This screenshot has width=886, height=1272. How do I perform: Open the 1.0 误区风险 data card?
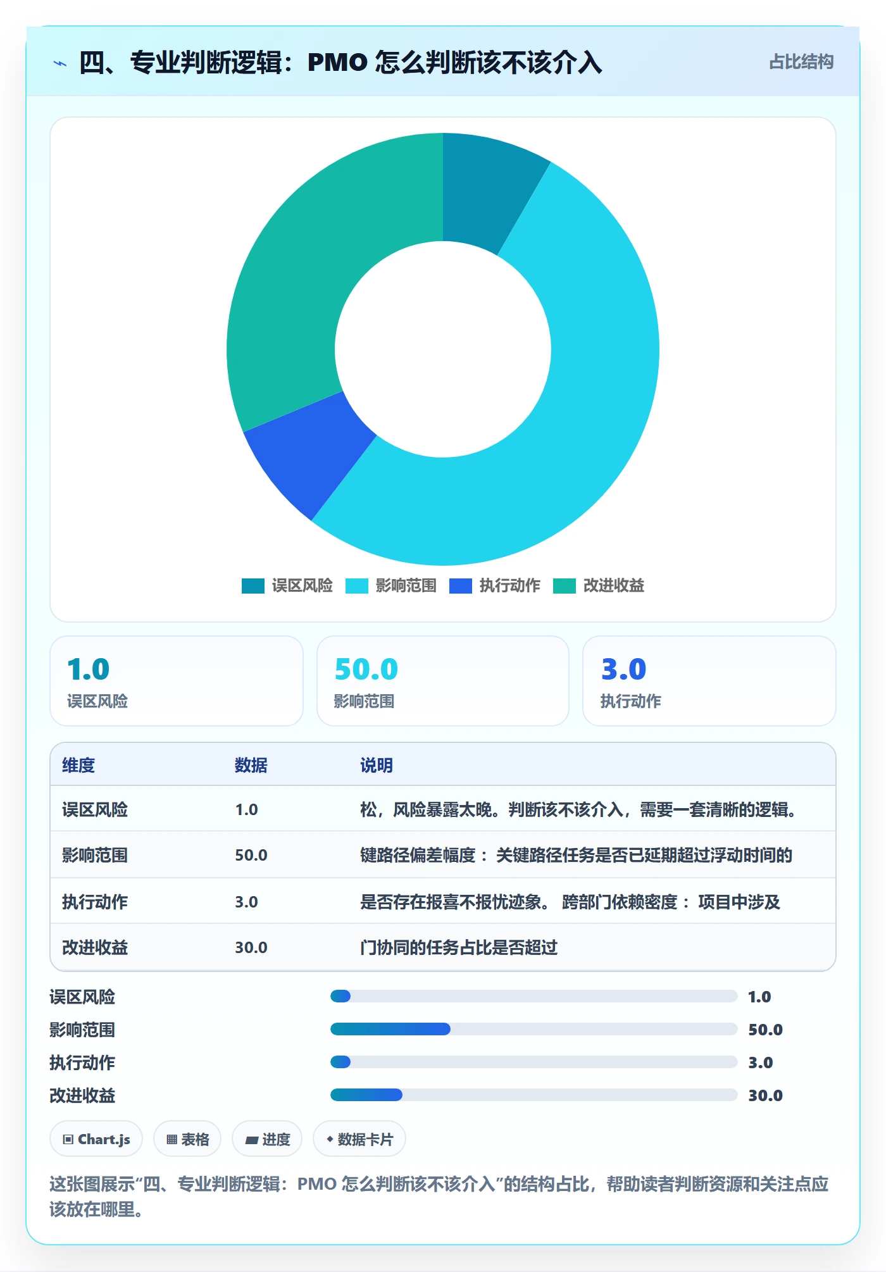click(x=177, y=681)
